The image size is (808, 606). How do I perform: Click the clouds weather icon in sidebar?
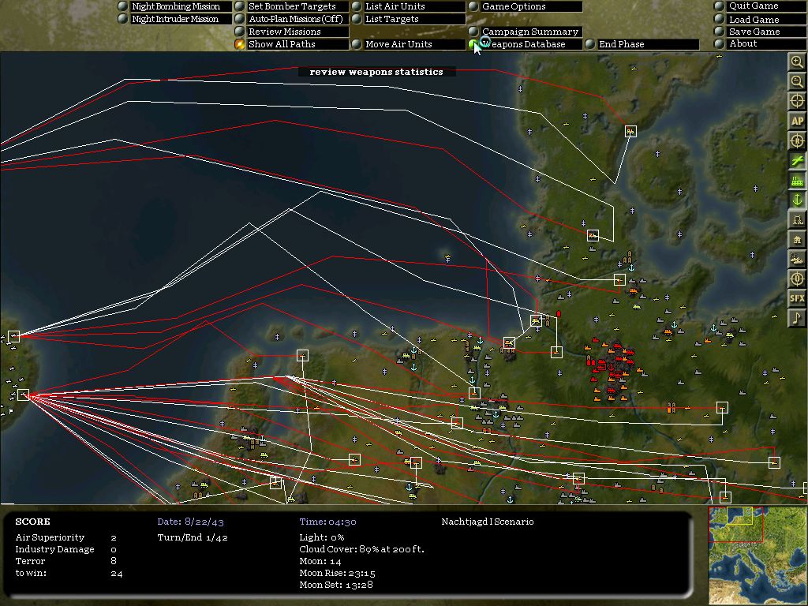[x=797, y=259]
